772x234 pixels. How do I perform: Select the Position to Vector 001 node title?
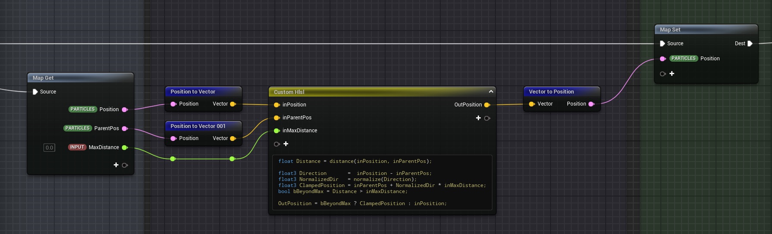point(198,126)
